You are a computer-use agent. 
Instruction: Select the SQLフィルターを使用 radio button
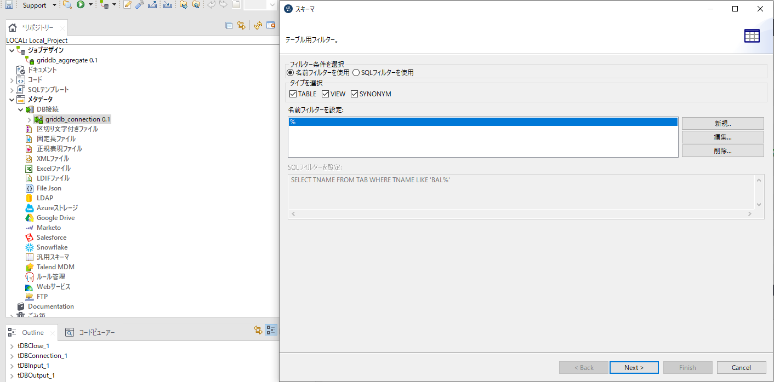tap(356, 72)
